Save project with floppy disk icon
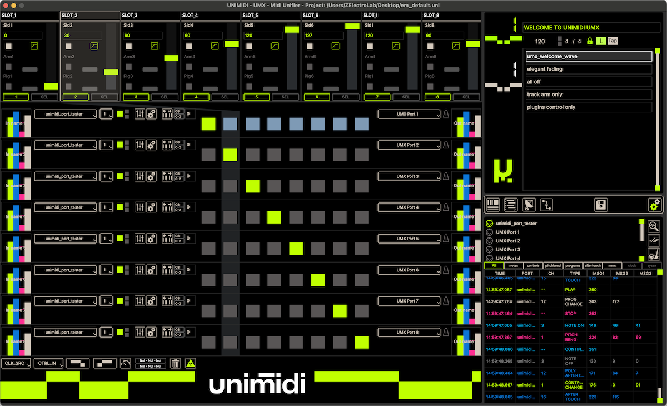 click(x=601, y=205)
